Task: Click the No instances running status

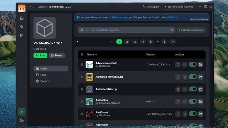Action: [x=179, y=7]
